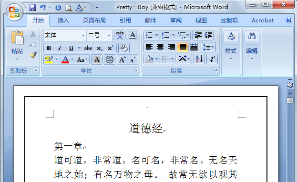Viewport: 297px width, 182px height.
Task: Open the 页面布局 ribbon tab
Action: pos(94,20)
